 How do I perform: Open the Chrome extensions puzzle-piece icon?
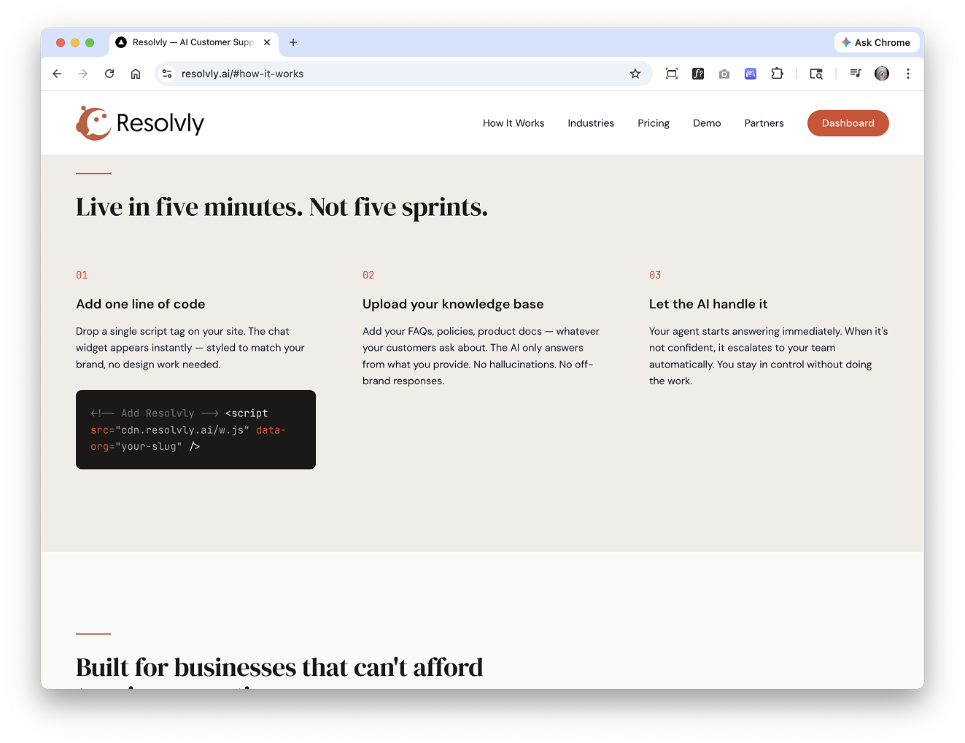point(777,74)
